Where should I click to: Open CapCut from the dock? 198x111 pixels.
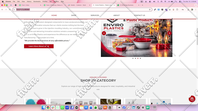point(143,108)
